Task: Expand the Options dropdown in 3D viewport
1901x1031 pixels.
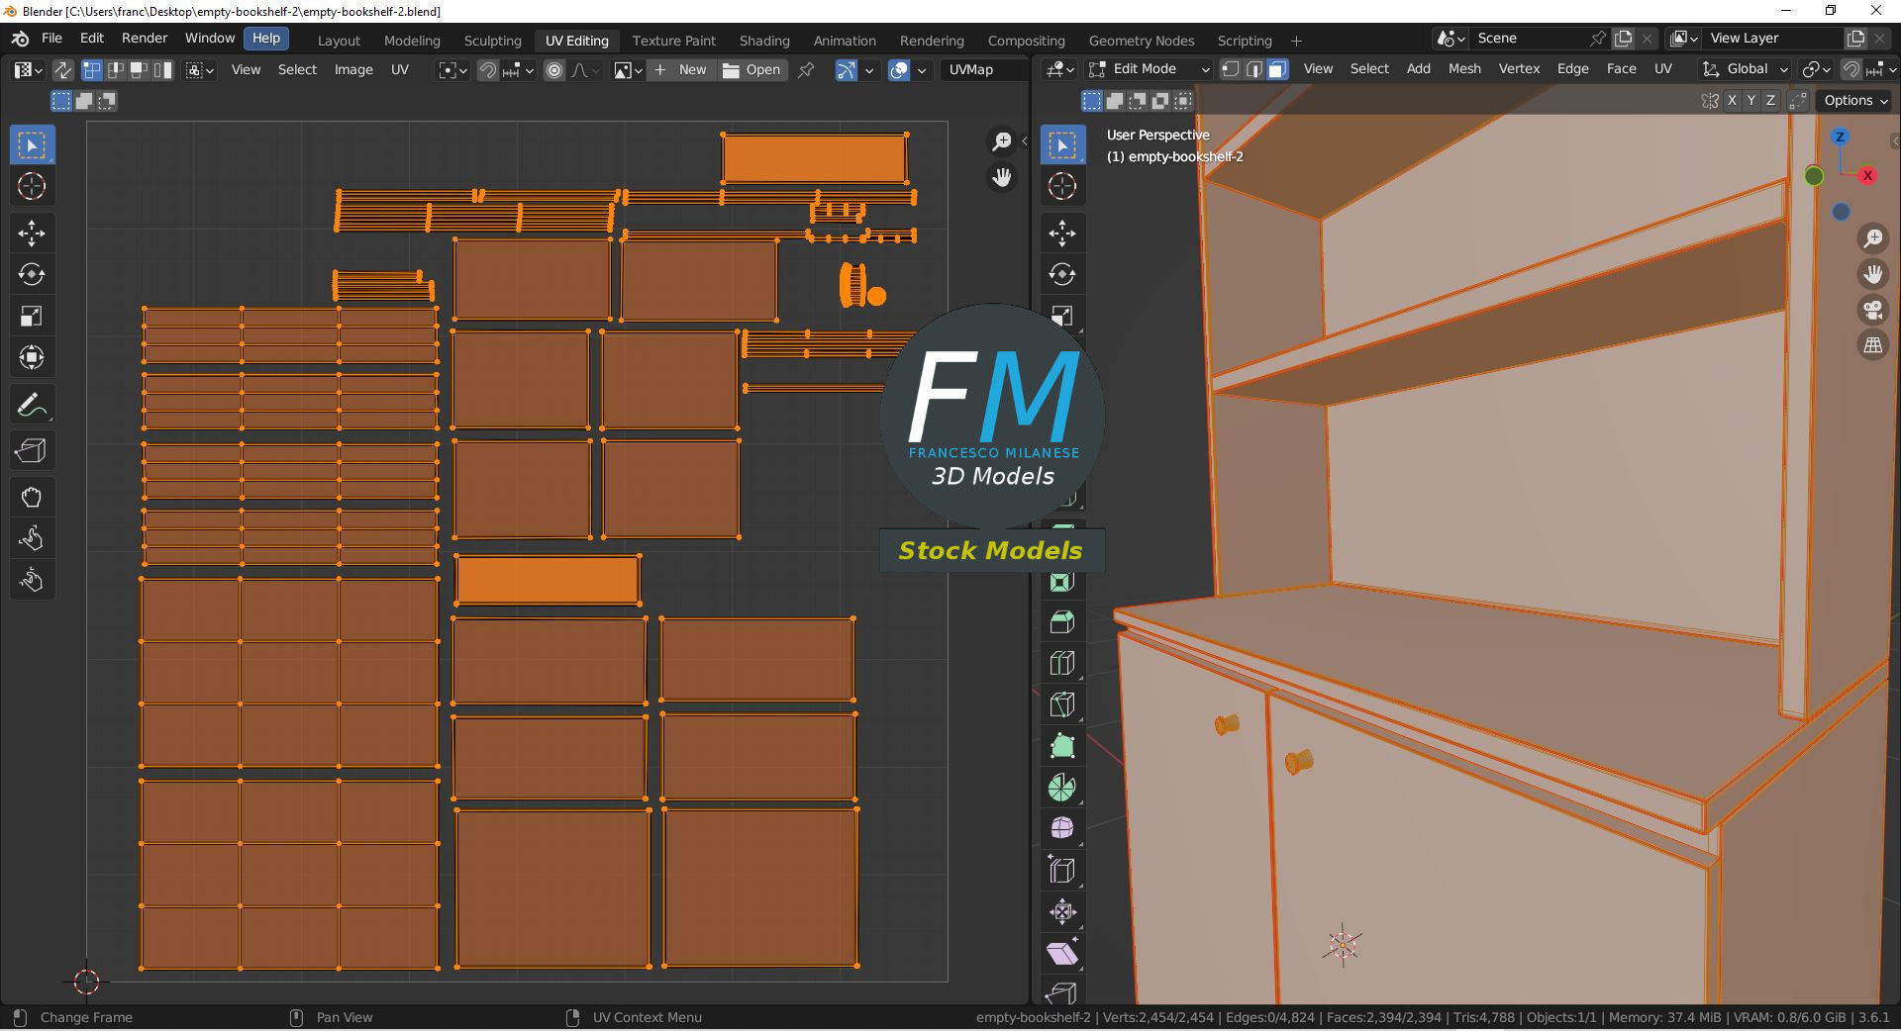Action: tap(1855, 100)
